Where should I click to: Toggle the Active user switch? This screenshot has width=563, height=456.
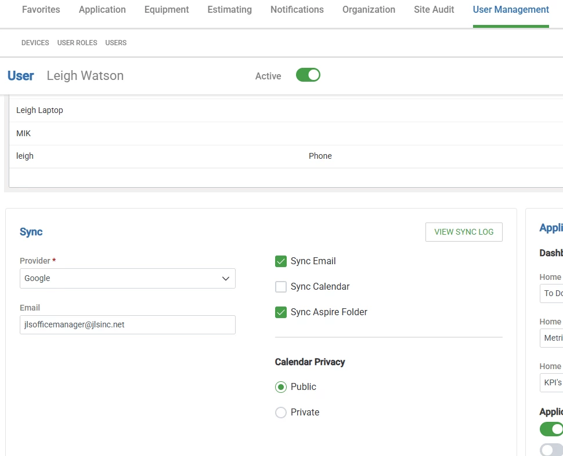(x=308, y=75)
